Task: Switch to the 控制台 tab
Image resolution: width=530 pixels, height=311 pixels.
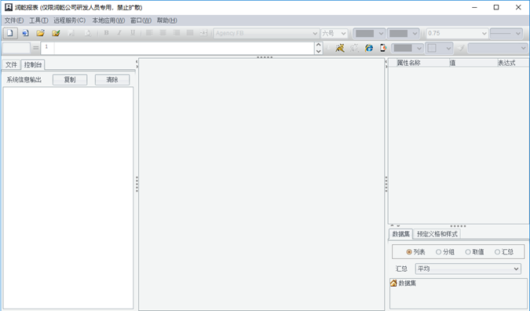Action: tap(33, 64)
